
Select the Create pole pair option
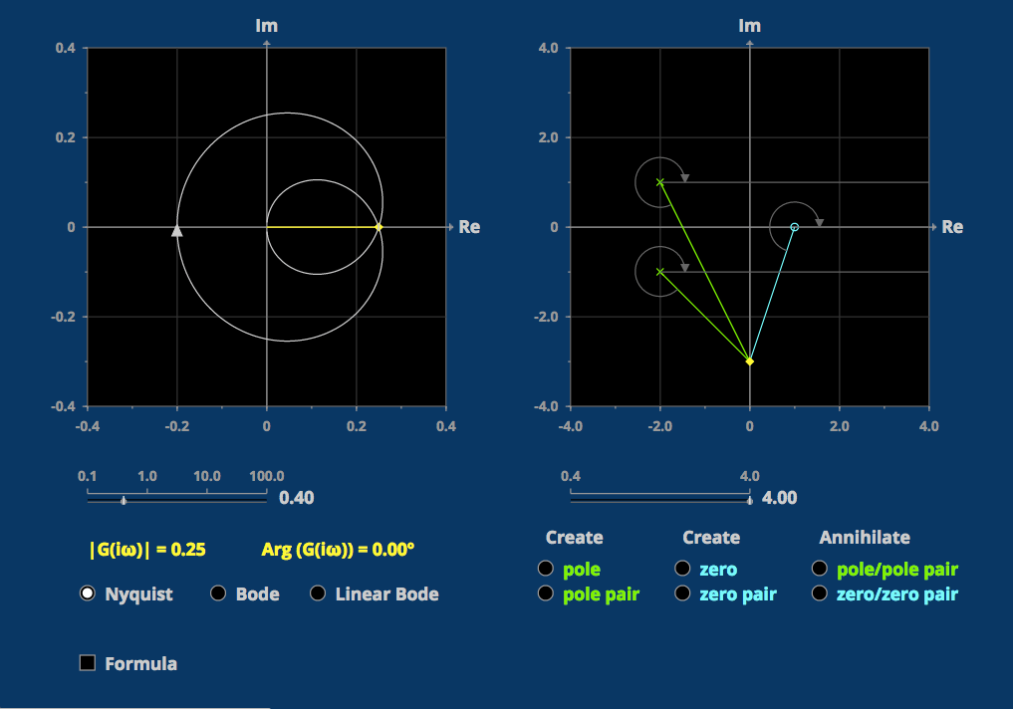546,592
